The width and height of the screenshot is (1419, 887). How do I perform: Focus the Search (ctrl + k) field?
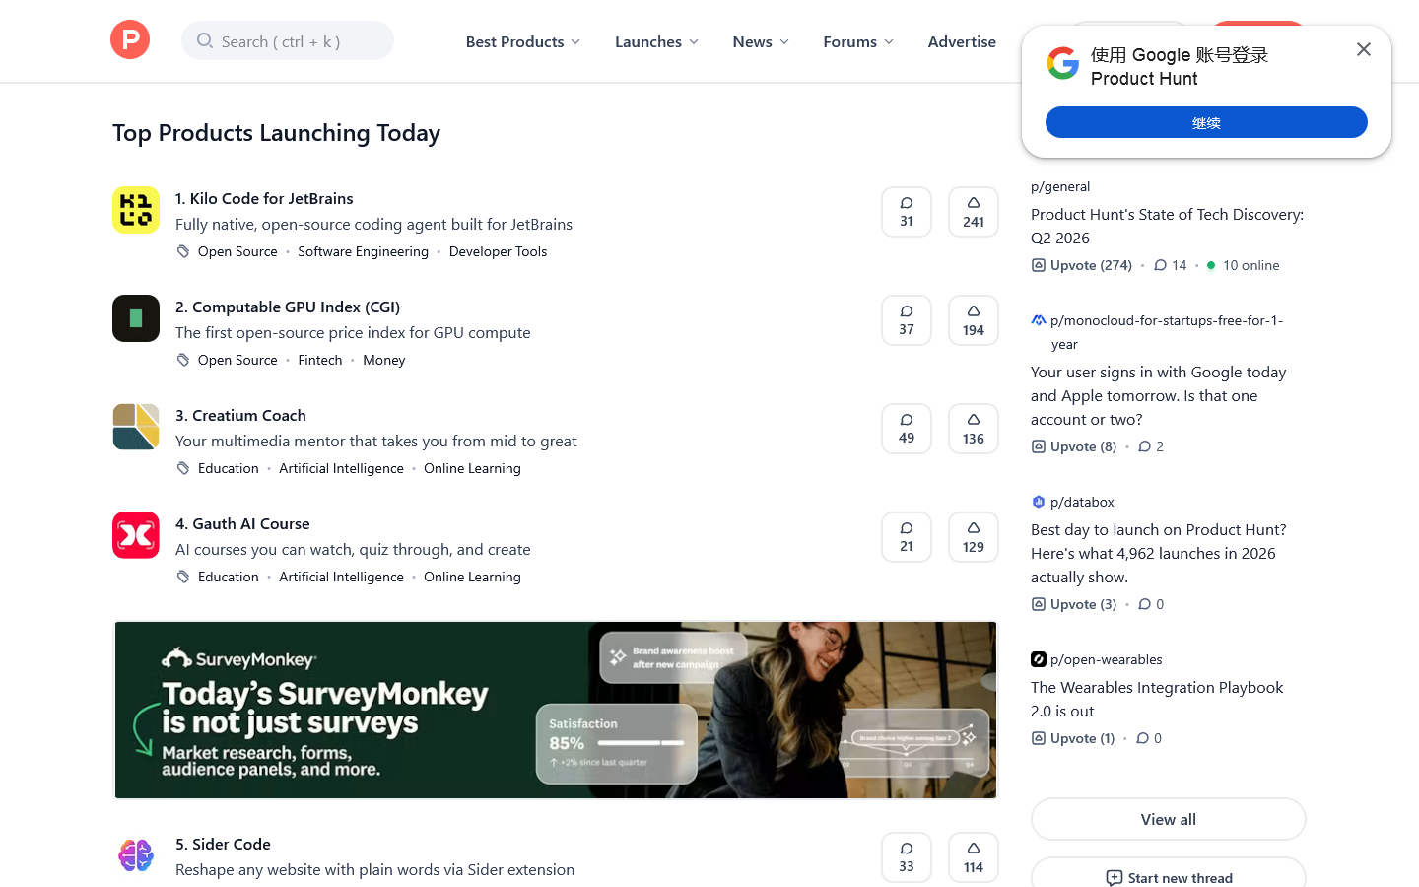coord(288,40)
